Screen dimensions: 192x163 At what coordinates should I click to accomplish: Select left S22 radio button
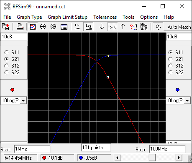pos(7,73)
